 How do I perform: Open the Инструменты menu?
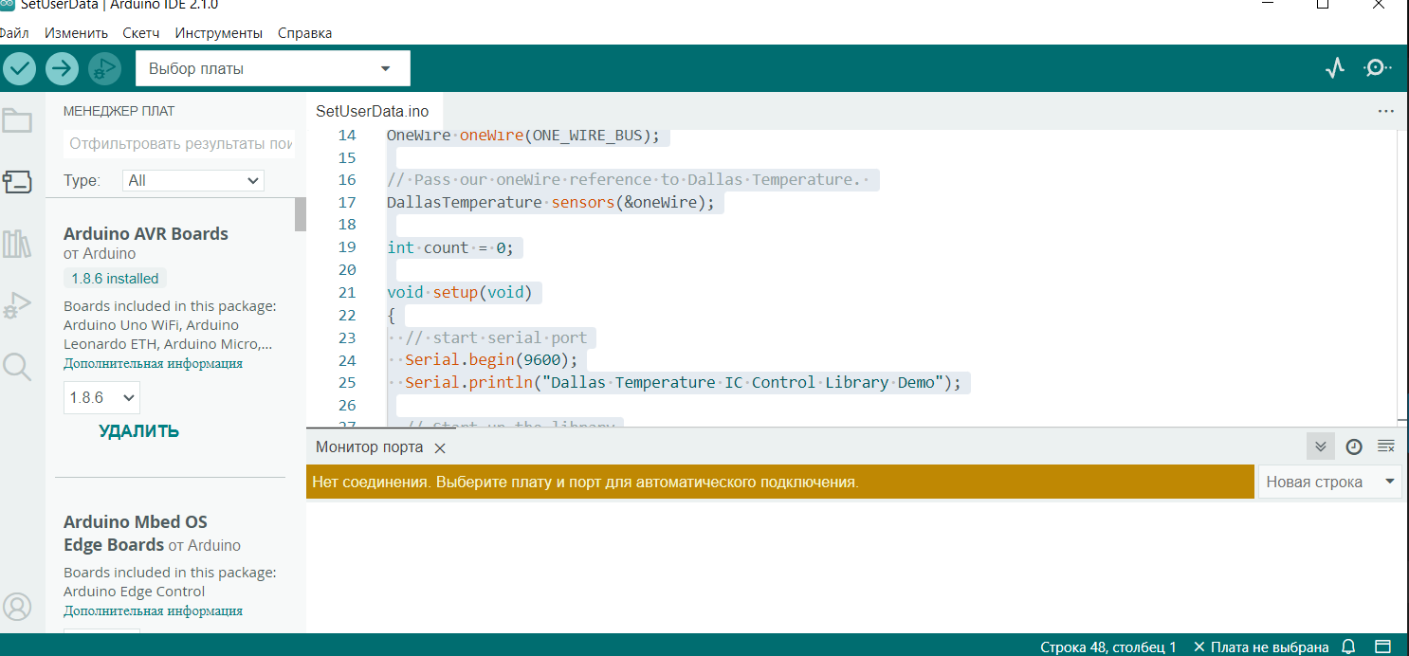point(219,33)
